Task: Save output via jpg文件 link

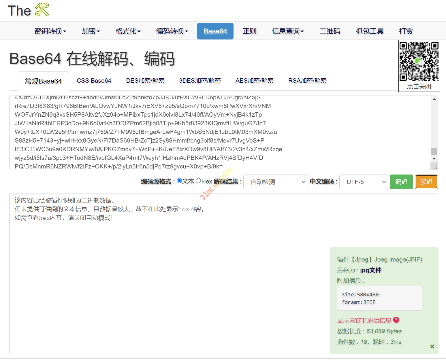Action: [370, 270]
